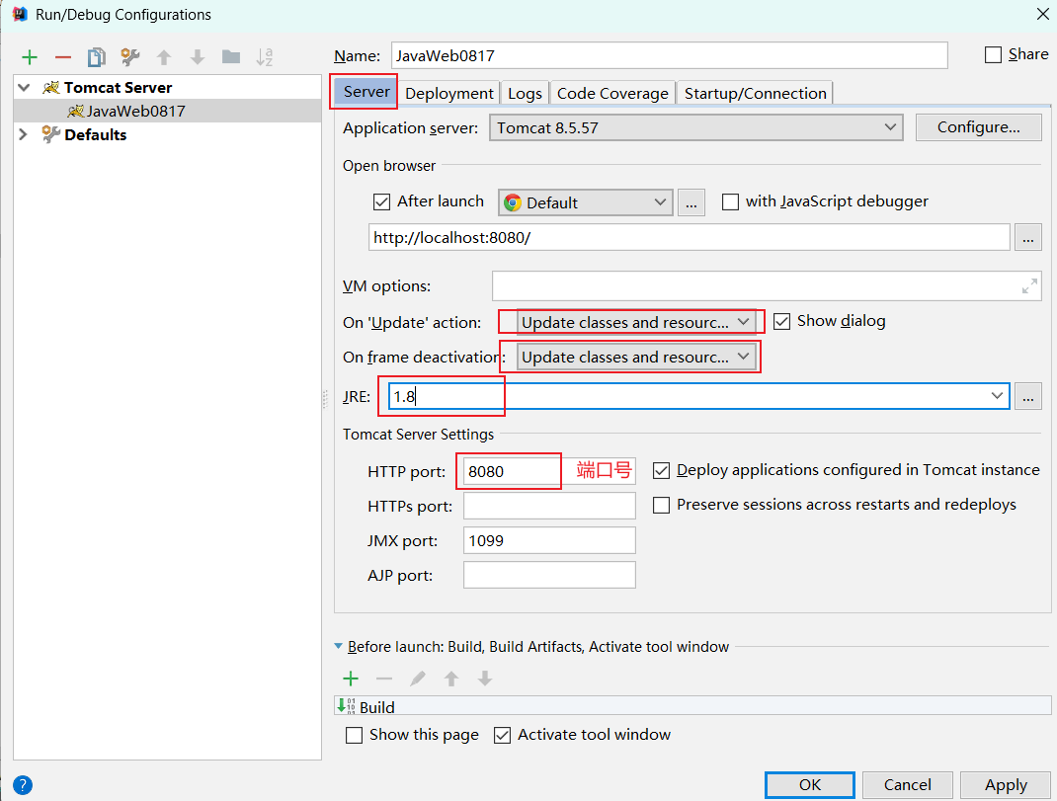Browse for browser with ellipsis button
The width and height of the screenshot is (1057, 801).
(691, 202)
